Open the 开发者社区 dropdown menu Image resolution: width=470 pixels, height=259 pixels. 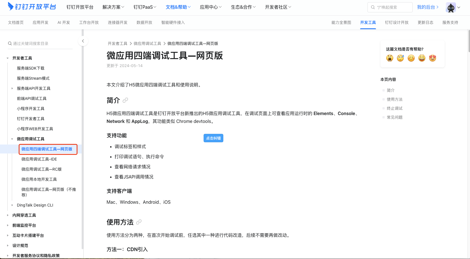click(278, 7)
